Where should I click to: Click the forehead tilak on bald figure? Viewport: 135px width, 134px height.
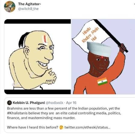(x=45, y=38)
